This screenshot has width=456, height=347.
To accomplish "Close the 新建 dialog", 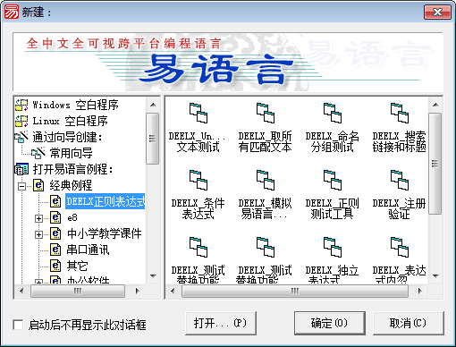I will point(437,13).
